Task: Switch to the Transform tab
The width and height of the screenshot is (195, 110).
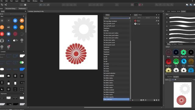Action: point(170,77)
